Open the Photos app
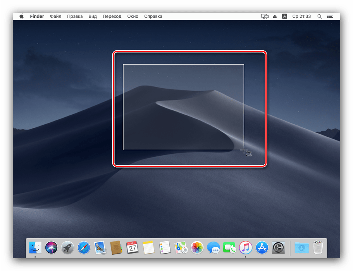This screenshot has height=271, width=353. click(197, 248)
